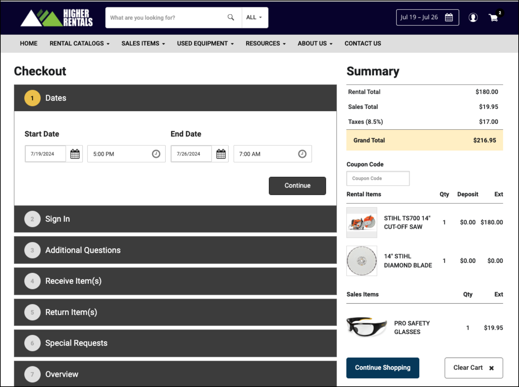Screen dimensions: 519x387
Task: Expand the Used Equipment menu
Action: pos(205,44)
